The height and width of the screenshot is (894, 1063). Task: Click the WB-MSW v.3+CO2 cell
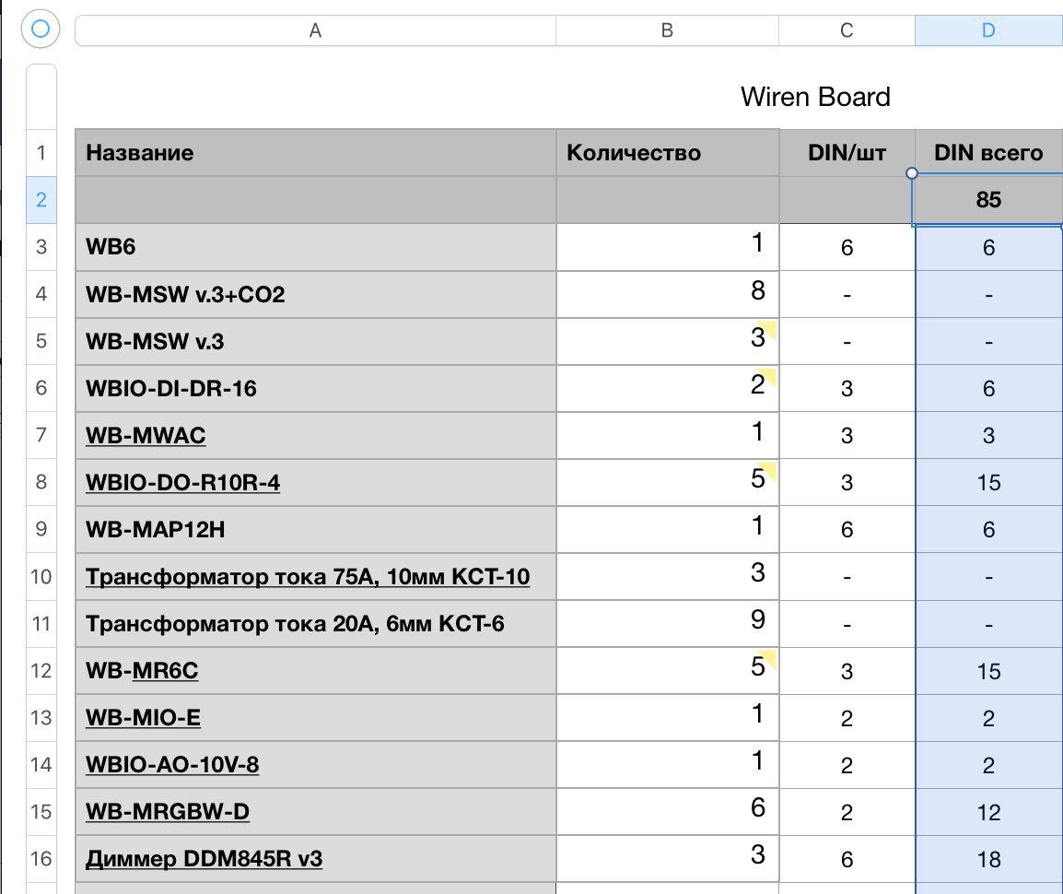[316, 294]
